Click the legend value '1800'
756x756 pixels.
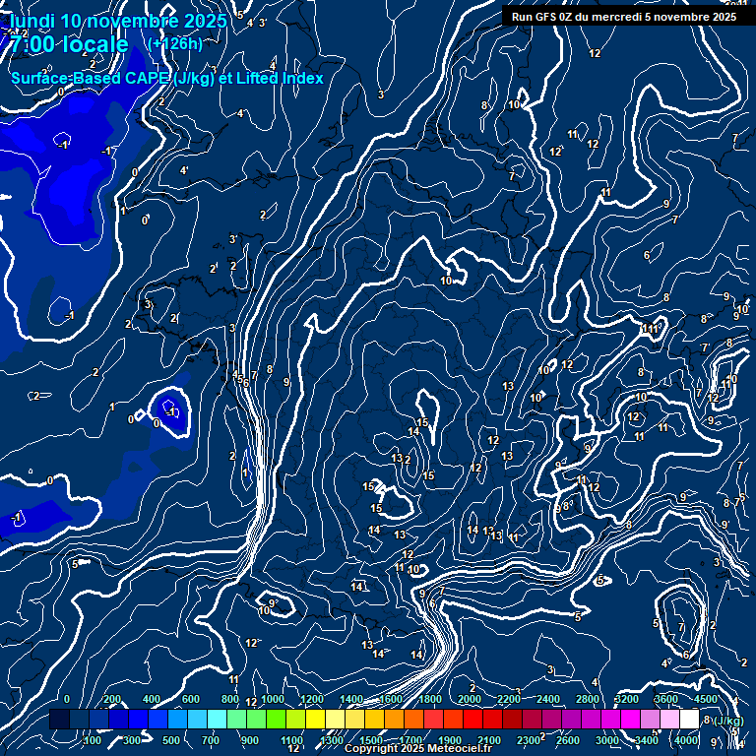tap(430, 699)
